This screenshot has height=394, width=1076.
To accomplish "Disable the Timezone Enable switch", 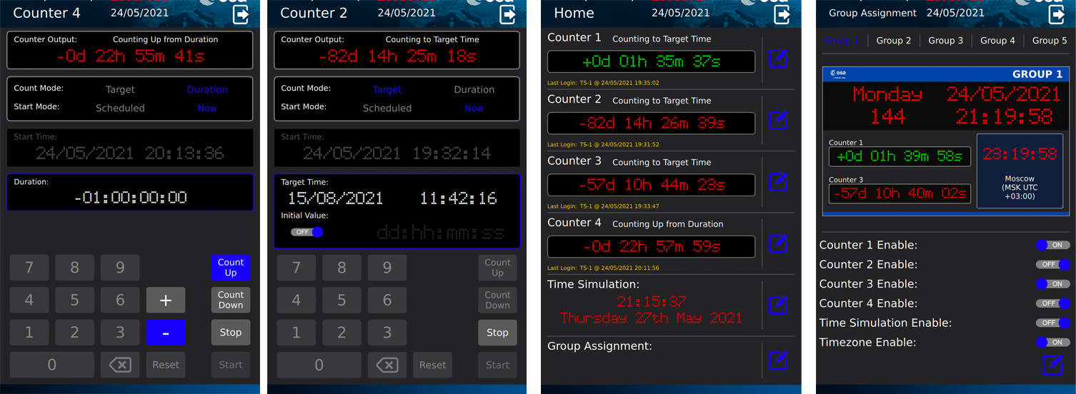I will point(1052,343).
